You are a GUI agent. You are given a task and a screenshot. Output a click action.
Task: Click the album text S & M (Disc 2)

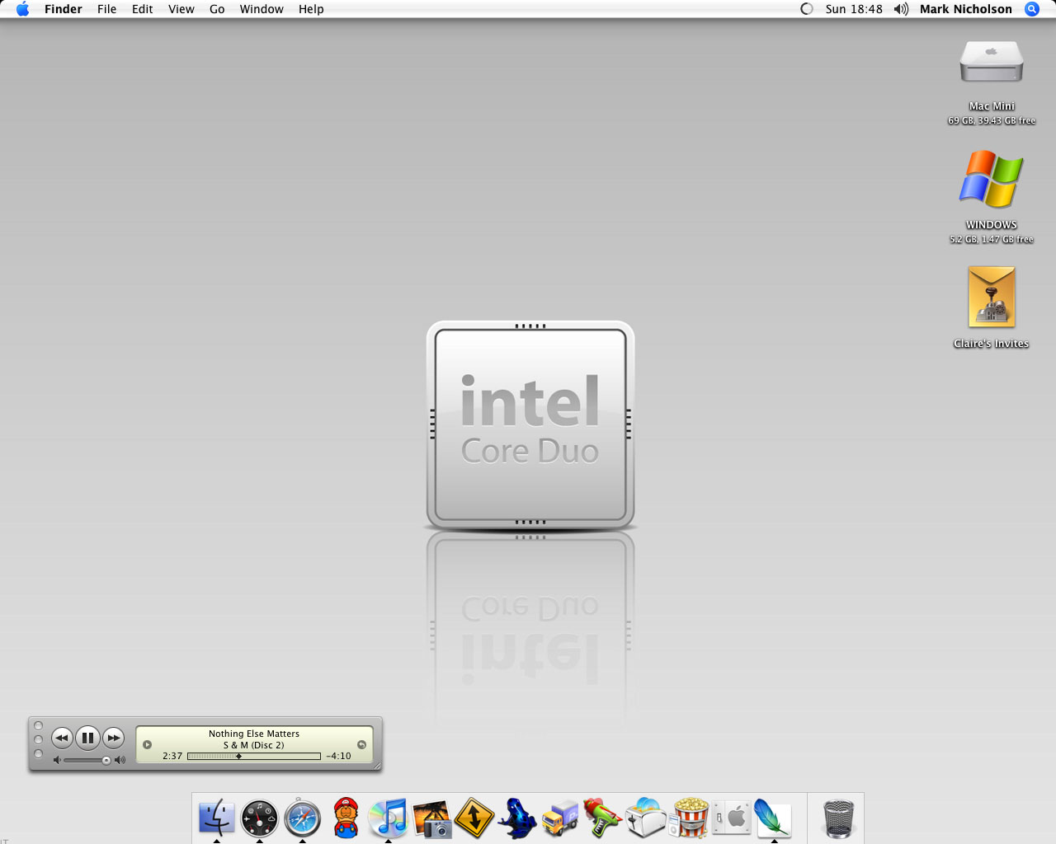tap(254, 745)
